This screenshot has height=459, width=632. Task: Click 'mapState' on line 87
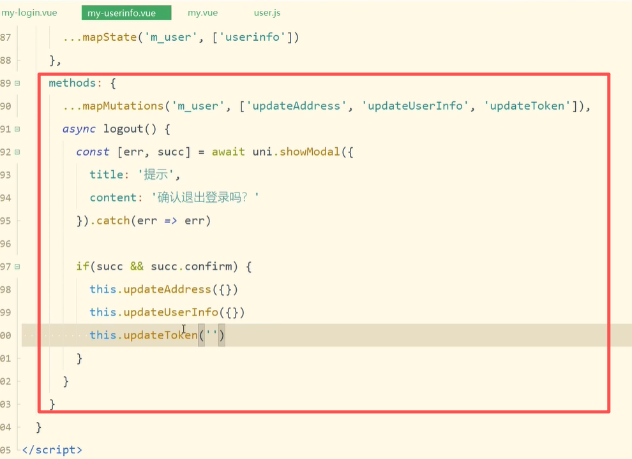point(110,37)
